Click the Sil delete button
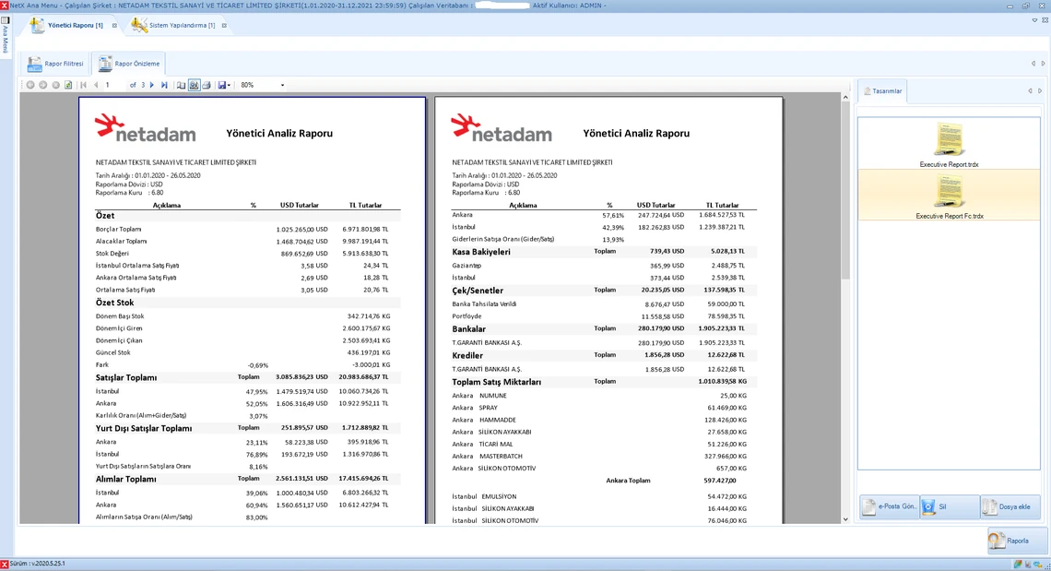The width and height of the screenshot is (1051, 571). [x=949, y=507]
